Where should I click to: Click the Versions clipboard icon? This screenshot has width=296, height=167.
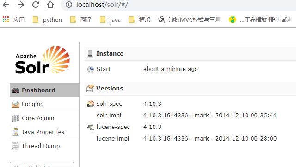coord(90,89)
